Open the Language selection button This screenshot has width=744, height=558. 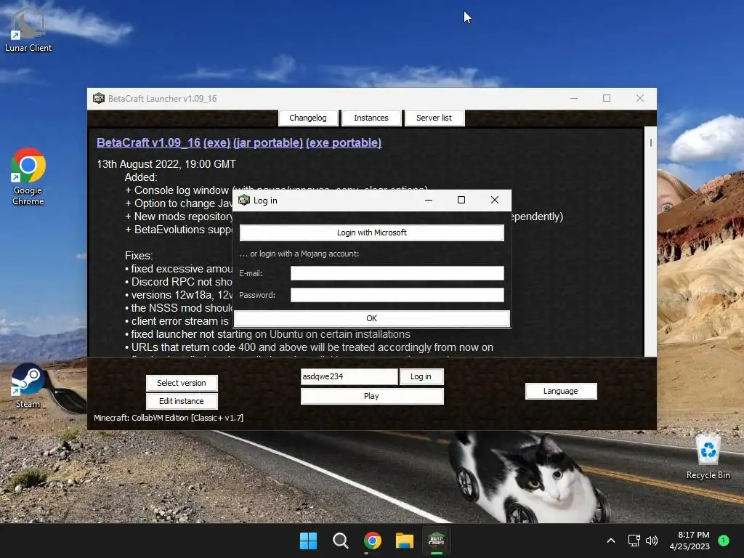coord(561,391)
